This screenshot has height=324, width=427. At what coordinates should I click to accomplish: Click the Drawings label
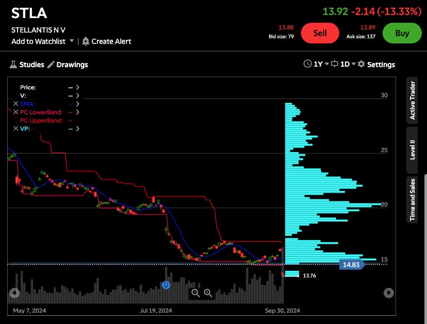(x=72, y=65)
